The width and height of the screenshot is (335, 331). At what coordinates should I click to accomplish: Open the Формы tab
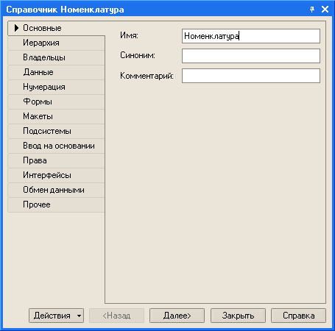click(57, 102)
